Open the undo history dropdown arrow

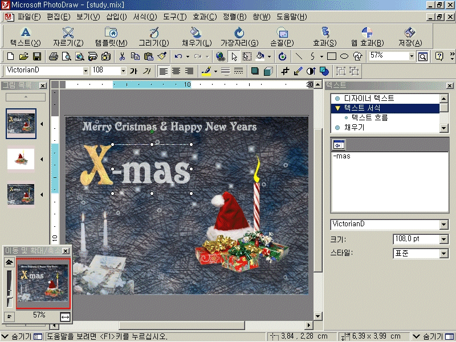[x=188, y=56]
